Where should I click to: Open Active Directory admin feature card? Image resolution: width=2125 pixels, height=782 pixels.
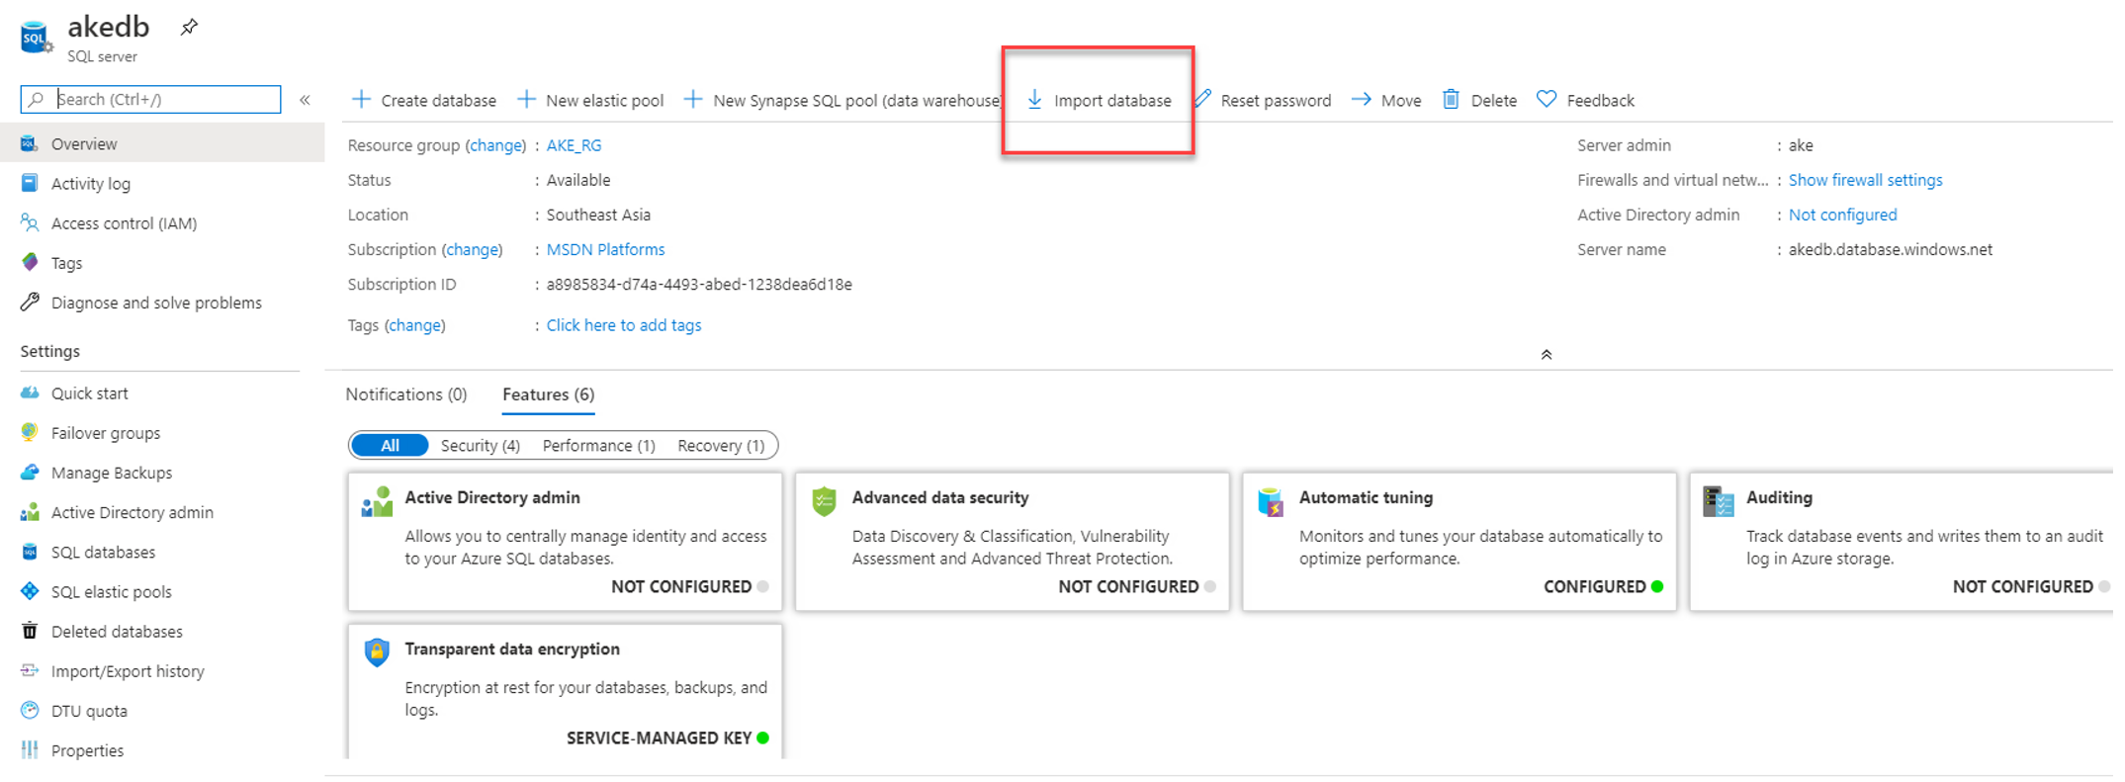565,542
